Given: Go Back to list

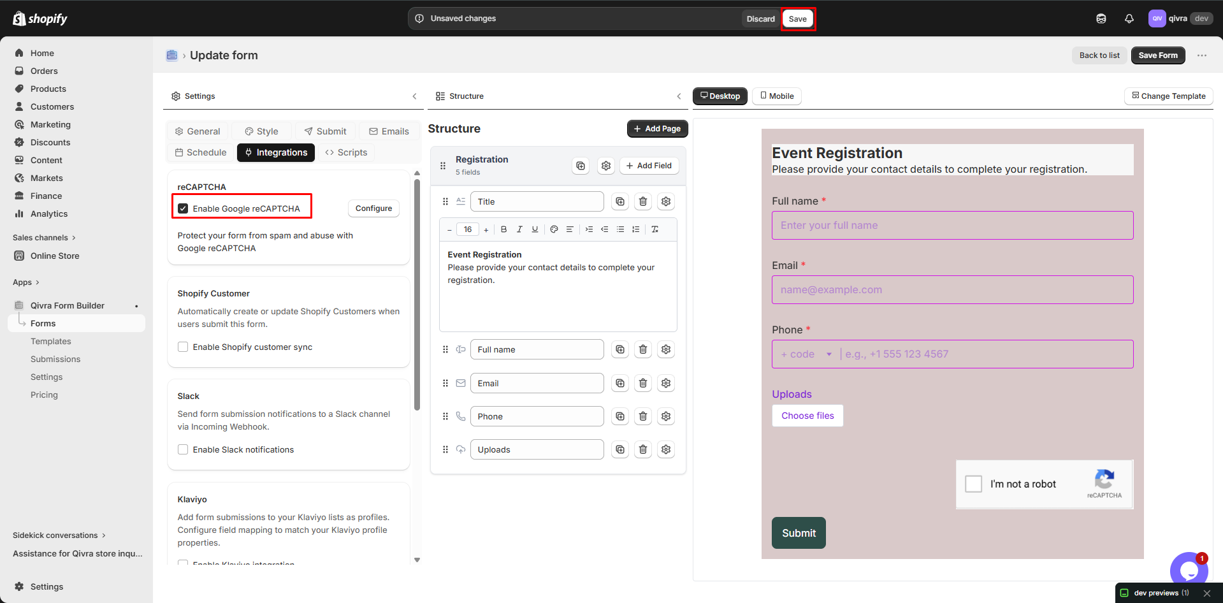Looking at the screenshot, I should (1099, 55).
